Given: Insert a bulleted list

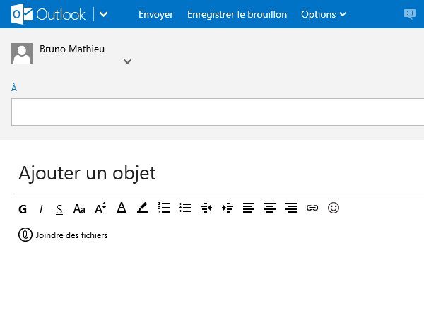Looking at the screenshot, I should pos(185,208).
